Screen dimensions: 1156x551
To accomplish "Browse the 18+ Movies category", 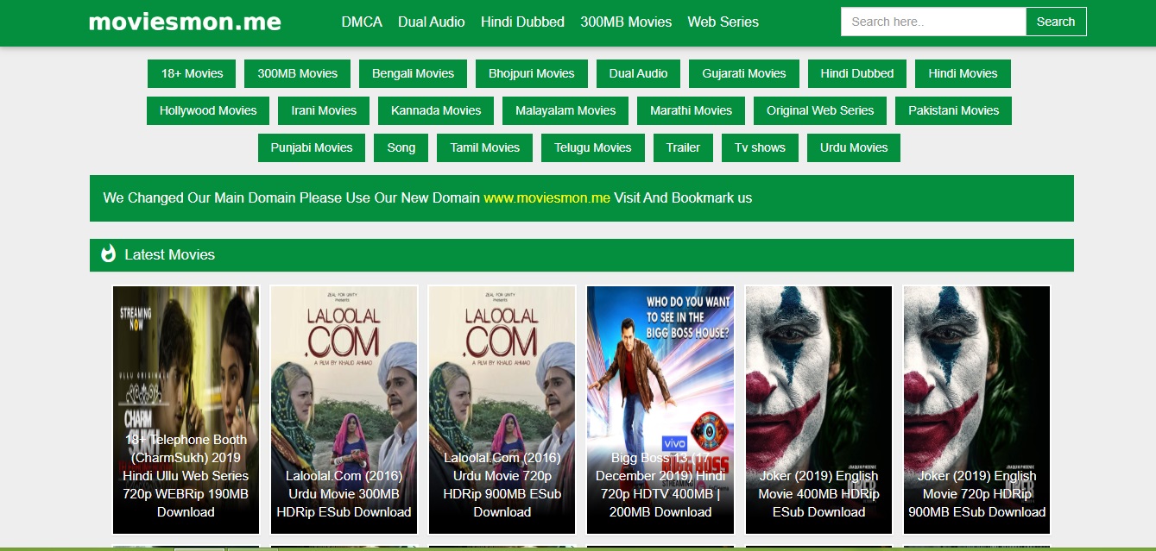I will [x=191, y=73].
